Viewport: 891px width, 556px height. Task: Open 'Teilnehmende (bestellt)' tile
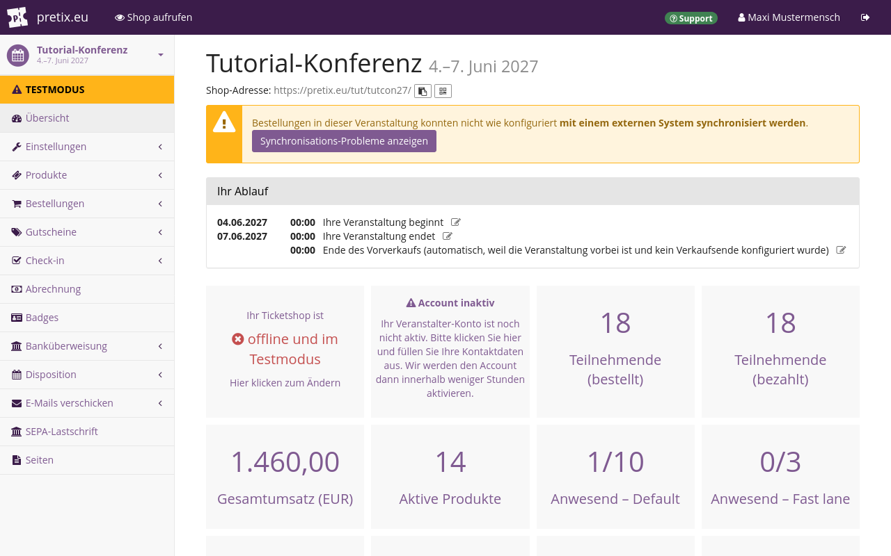click(x=615, y=352)
